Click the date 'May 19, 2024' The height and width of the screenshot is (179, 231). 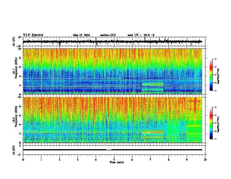[x=81, y=35]
